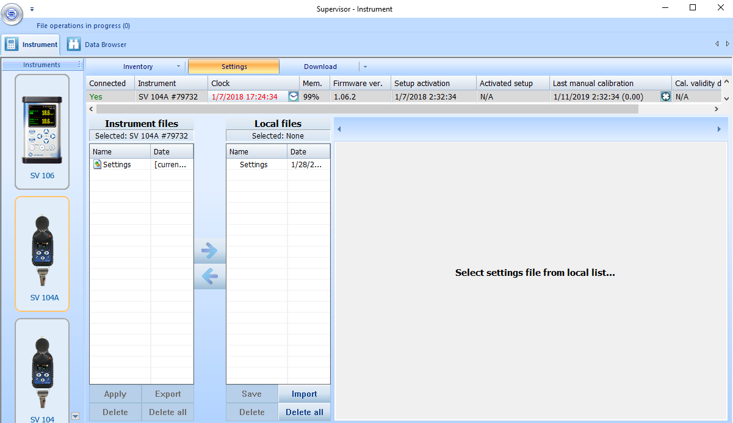The image size is (733, 423).
Task: Click the left arrow to send settings to instrument
Action: (x=209, y=278)
